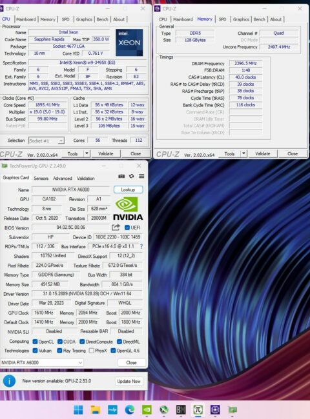Click the GPU-Z title bar app icon
Viewport: 310px width, 419px height.
5,166
